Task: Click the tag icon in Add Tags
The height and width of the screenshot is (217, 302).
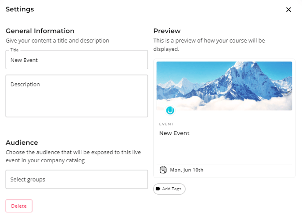Action: click(158, 189)
